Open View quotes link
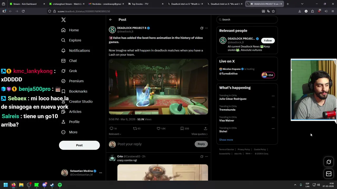The image size is (337, 189). pos(199,134)
